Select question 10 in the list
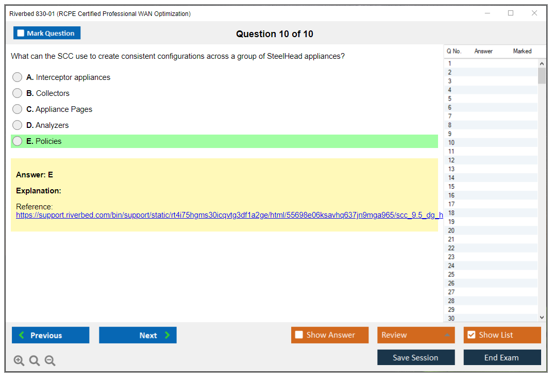Screen dimensions: 554x379 click(451, 143)
